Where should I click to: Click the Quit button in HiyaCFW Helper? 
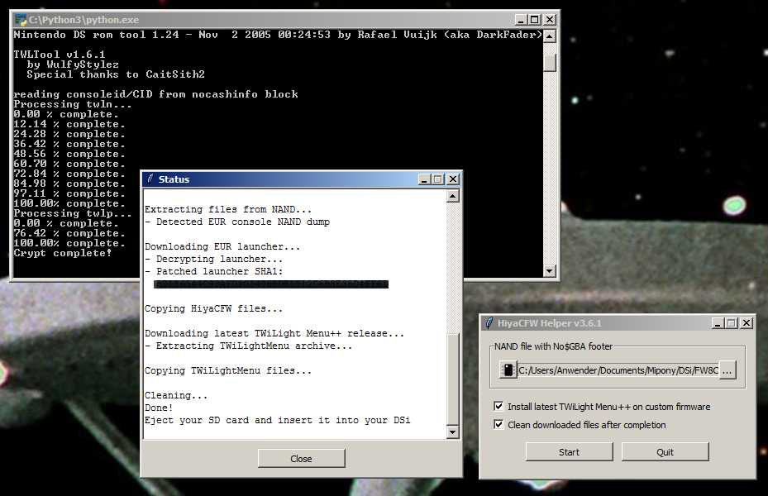[665, 452]
